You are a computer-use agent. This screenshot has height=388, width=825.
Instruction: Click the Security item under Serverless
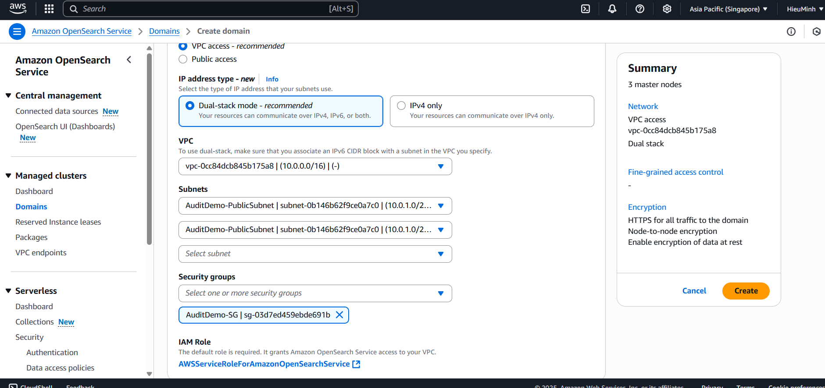(29, 337)
